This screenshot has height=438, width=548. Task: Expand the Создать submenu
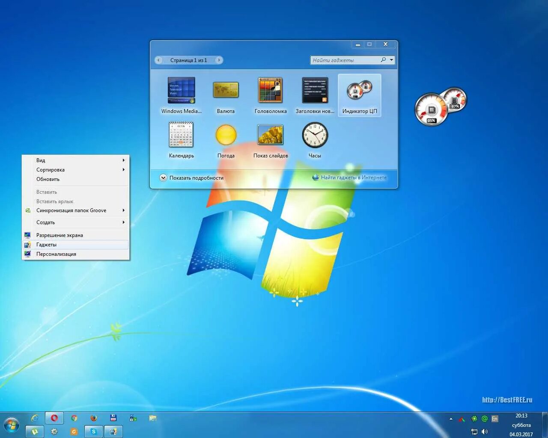coord(75,222)
